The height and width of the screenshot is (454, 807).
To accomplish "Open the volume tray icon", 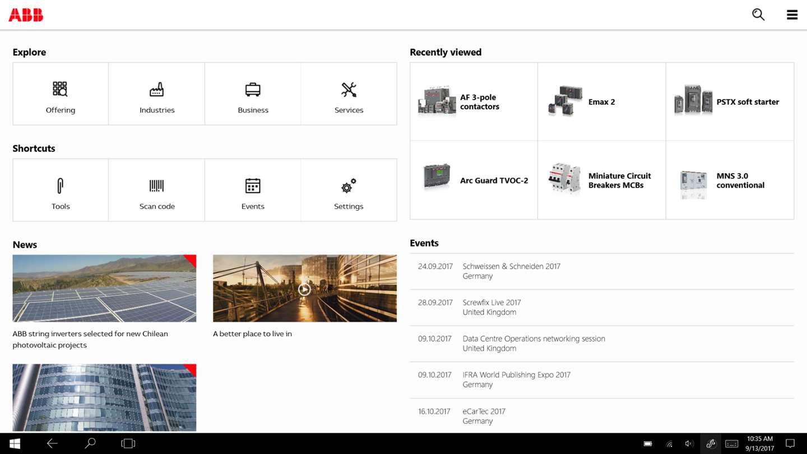I will point(689,444).
